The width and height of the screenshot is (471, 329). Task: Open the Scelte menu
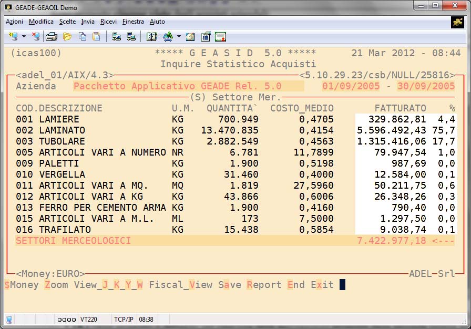pos(67,22)
